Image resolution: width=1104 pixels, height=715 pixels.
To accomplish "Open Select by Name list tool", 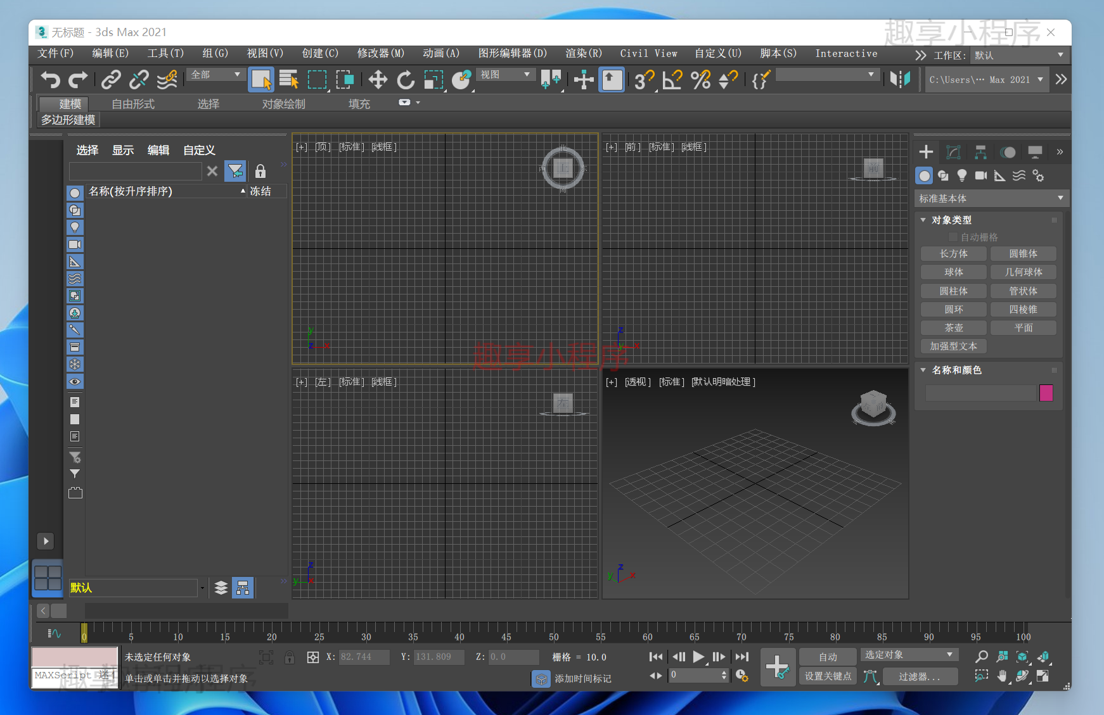I will 289,80.
